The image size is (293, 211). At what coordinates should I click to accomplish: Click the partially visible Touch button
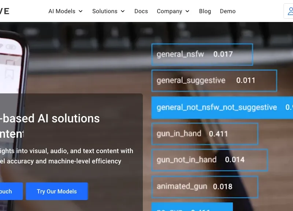point(11,191)
